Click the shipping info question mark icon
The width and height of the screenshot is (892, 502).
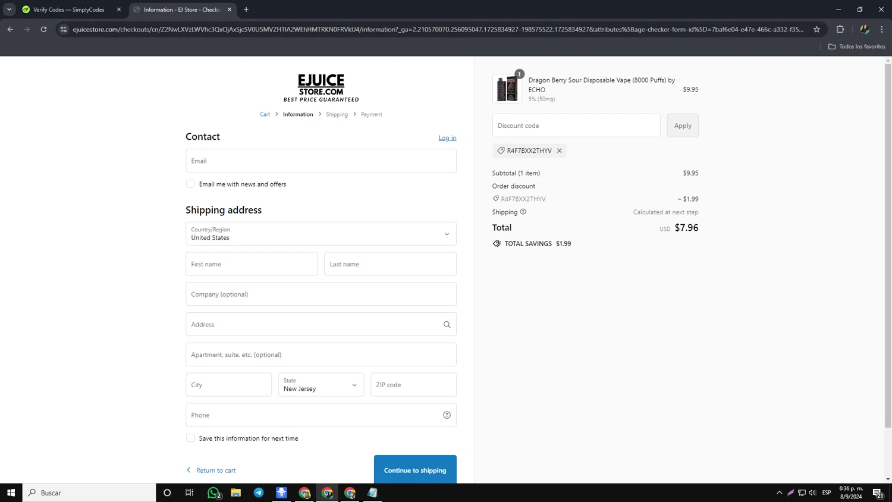point(523,212)
